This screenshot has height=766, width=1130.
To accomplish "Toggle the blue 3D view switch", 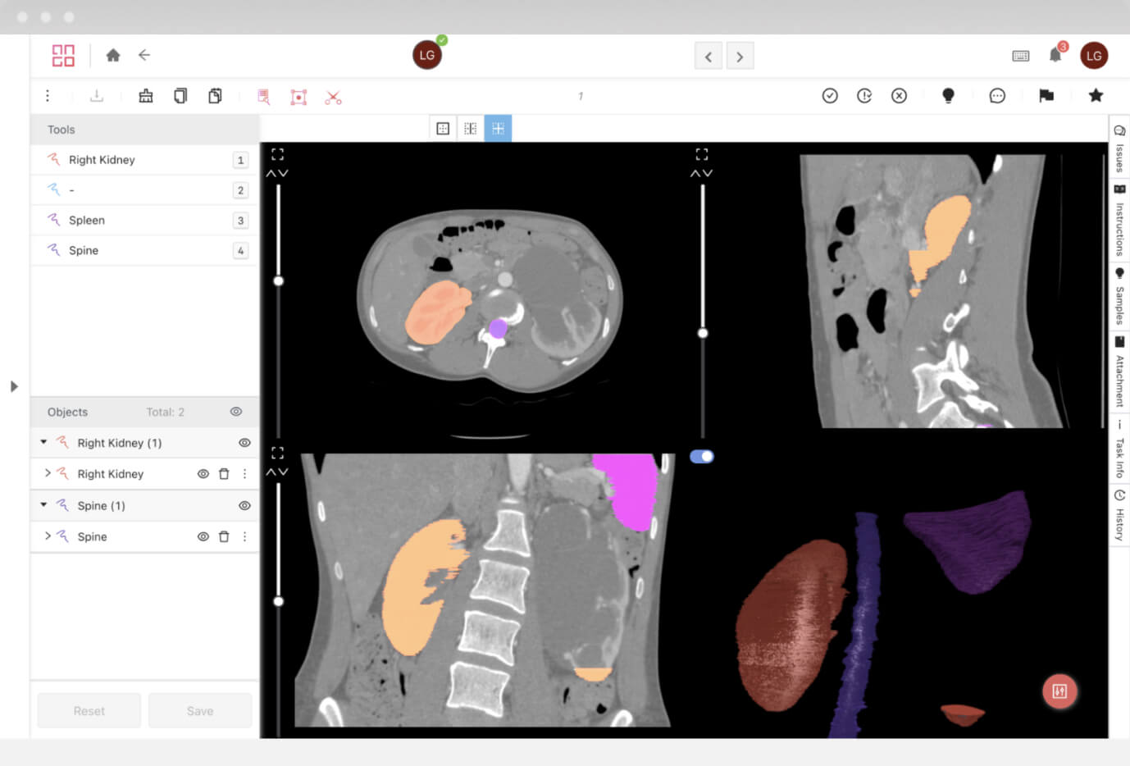I will coord(702,457).
